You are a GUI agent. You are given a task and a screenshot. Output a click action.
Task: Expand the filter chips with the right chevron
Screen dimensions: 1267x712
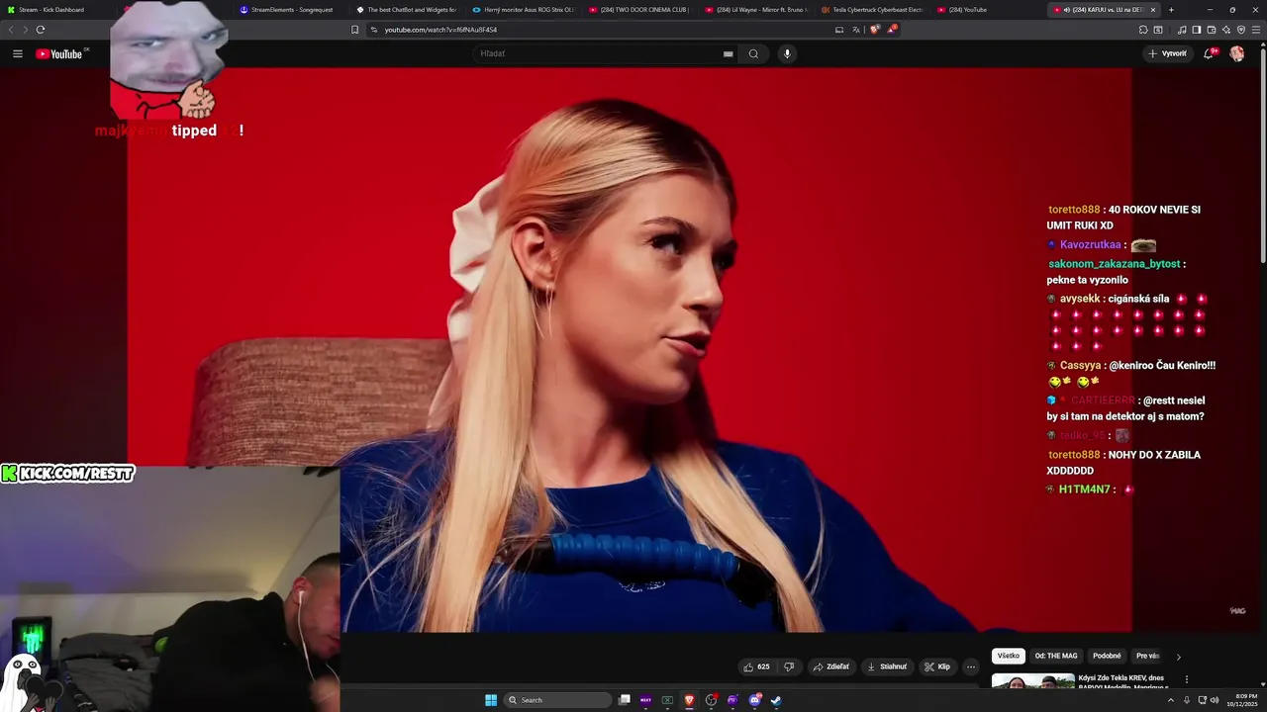1178,657
